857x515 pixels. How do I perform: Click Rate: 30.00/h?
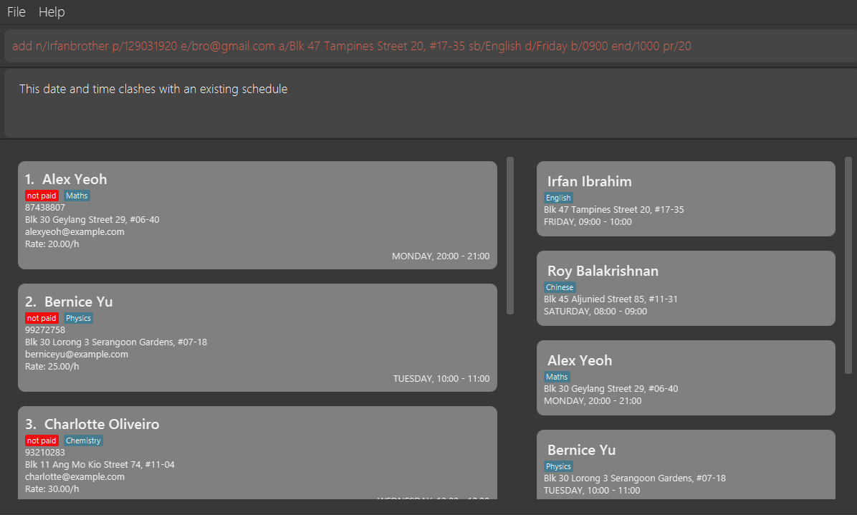(x=52, y=488)
